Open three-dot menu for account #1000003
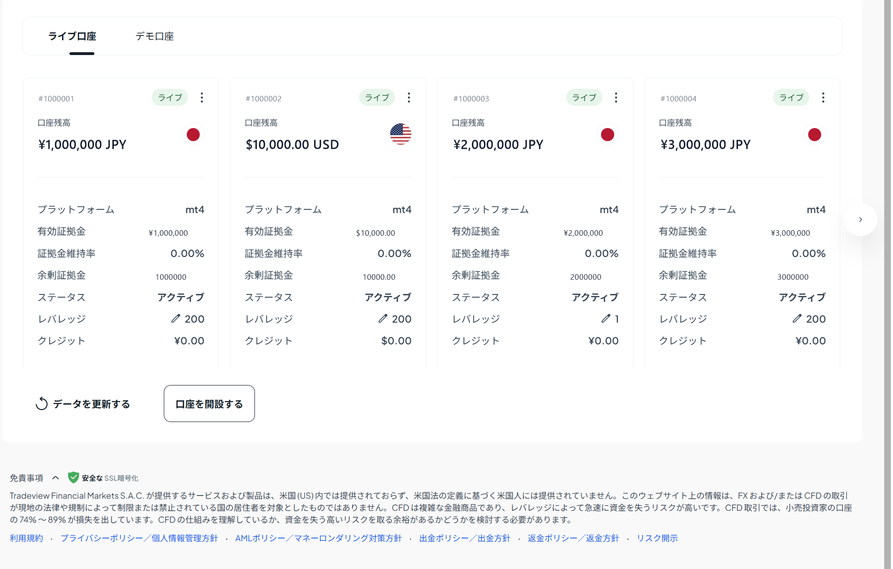 (616, 98)
